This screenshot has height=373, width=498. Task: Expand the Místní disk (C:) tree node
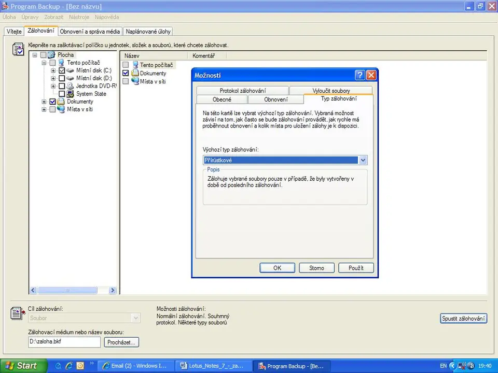53,70
